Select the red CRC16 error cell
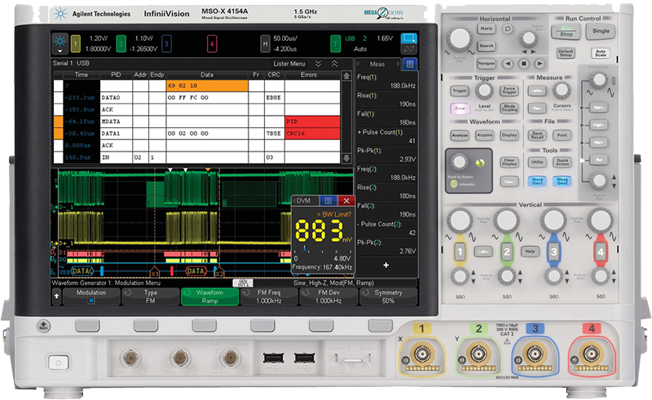The width and height of the screenshot is (652, 400). 312,134
